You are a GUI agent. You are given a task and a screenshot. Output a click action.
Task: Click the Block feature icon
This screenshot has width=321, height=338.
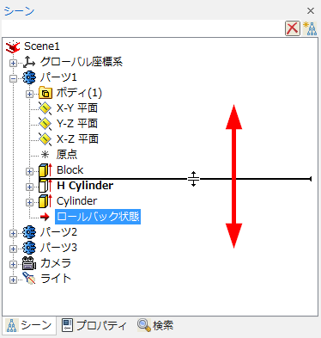pyautogui.click(x=45, y=170)
